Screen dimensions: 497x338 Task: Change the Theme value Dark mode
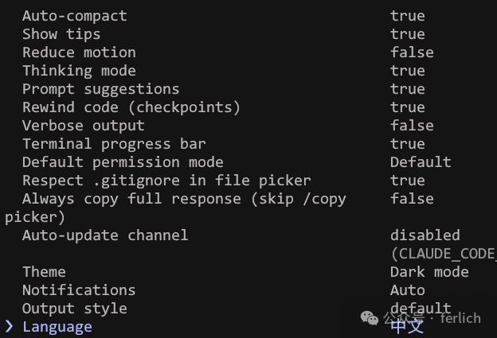429,272
